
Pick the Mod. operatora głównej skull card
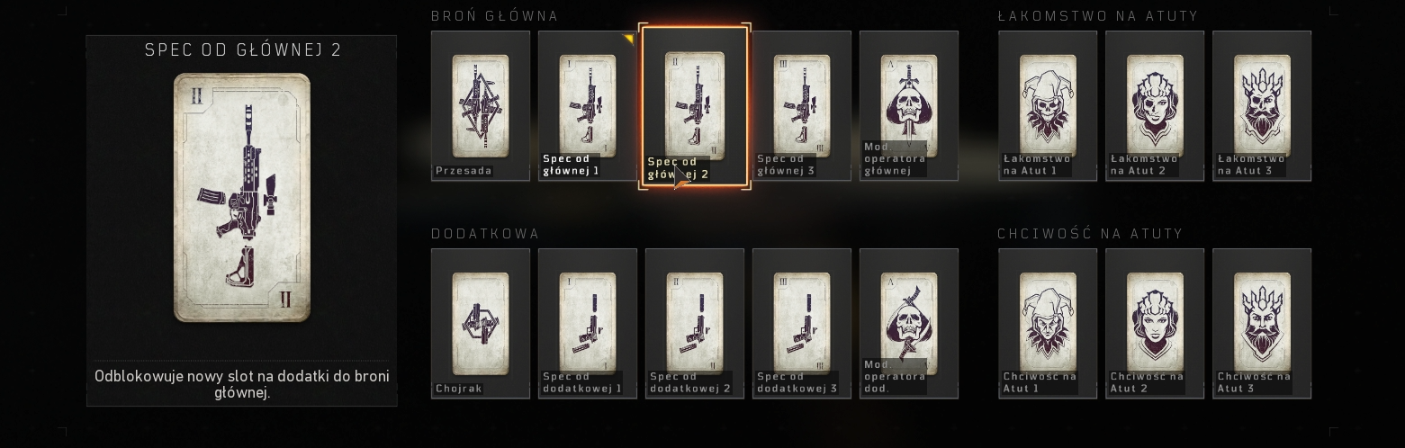[909, 106]
